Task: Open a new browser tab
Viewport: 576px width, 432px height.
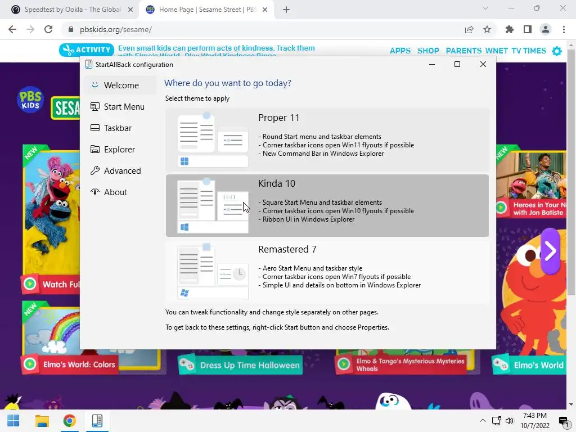Action: [286, 10]
